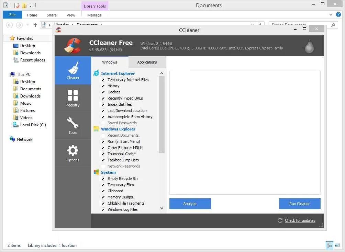Click the pear icon in CCleaner header
Viewport: 345px width, 252px height.
point(309,46)
